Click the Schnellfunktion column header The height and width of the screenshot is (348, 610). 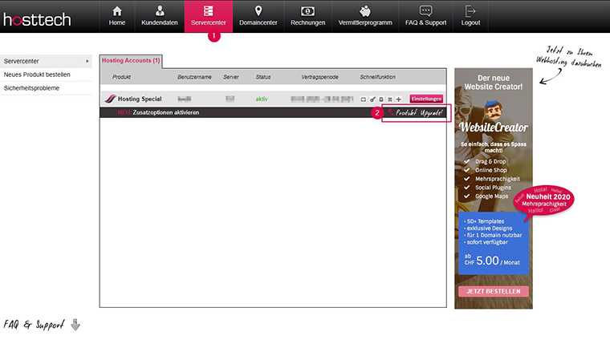tap(378, 77)
